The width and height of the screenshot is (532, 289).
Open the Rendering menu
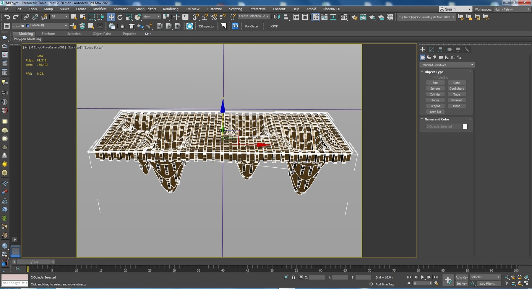click(171, 9)
